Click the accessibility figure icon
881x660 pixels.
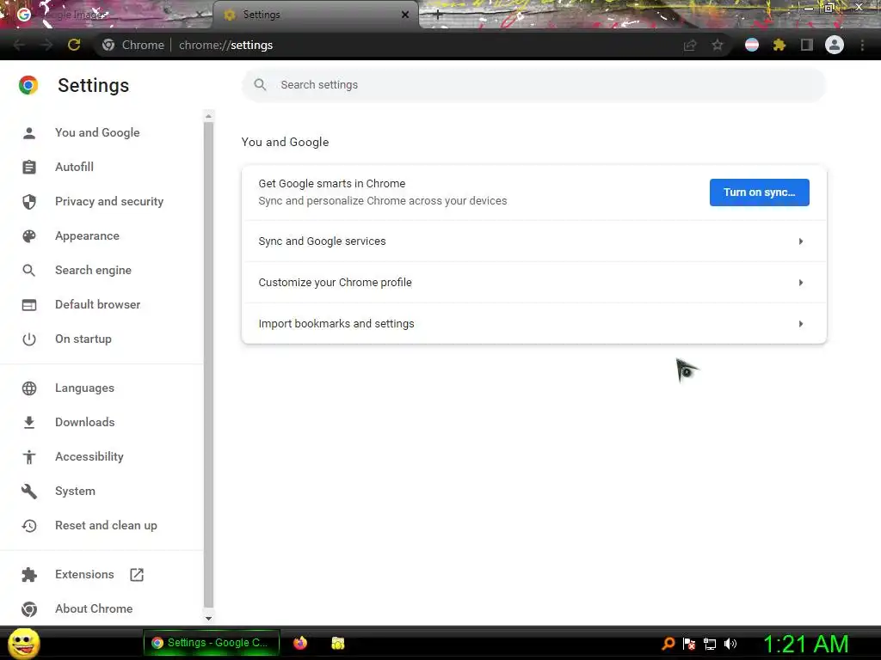[x=29, y=457]
